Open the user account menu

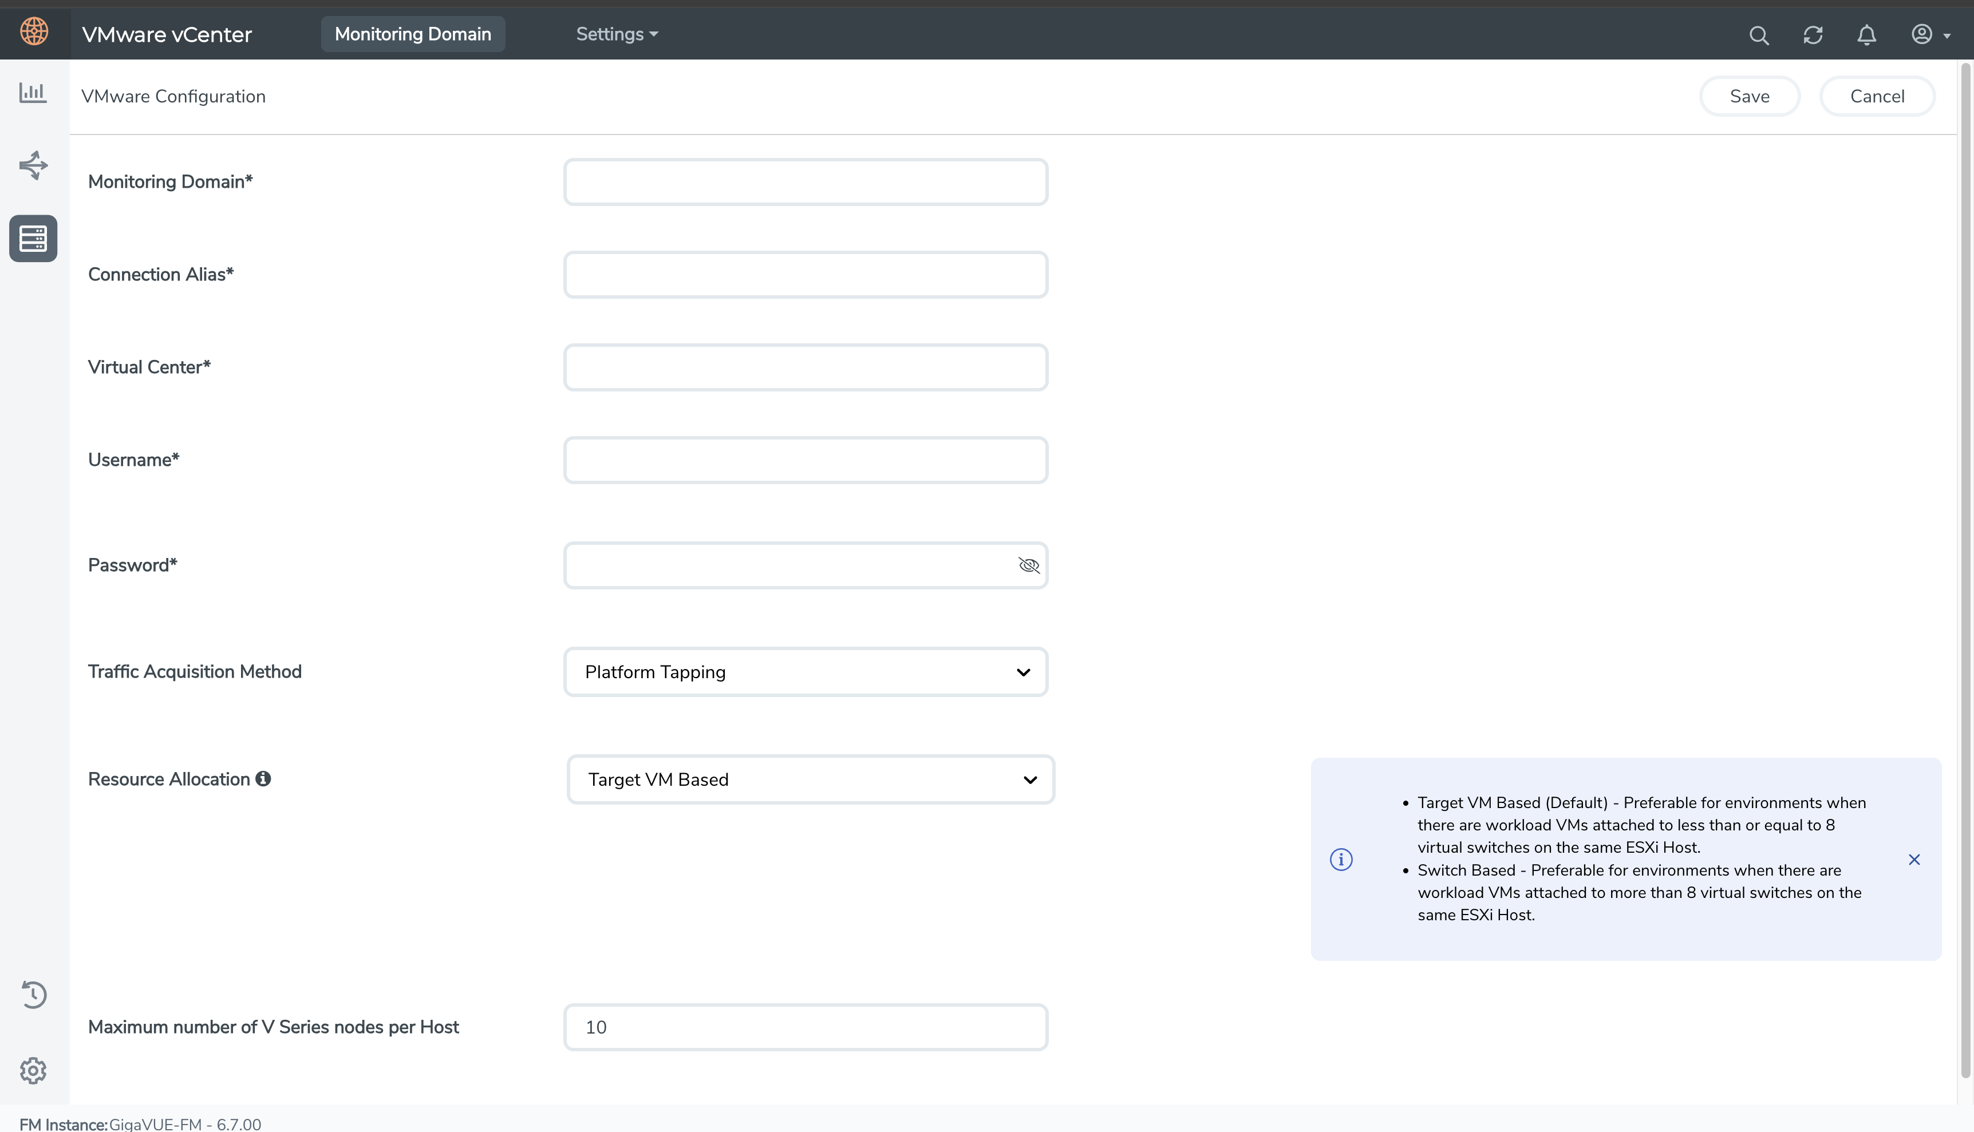tap(1930, 35)
